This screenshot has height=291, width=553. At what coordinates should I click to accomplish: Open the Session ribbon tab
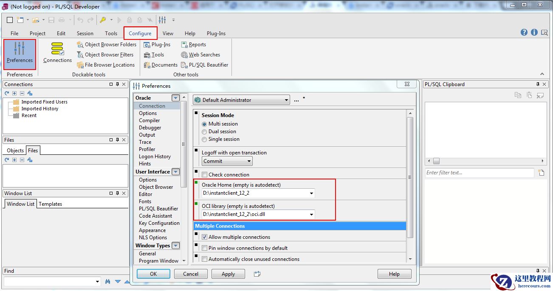tap(85, 34)
